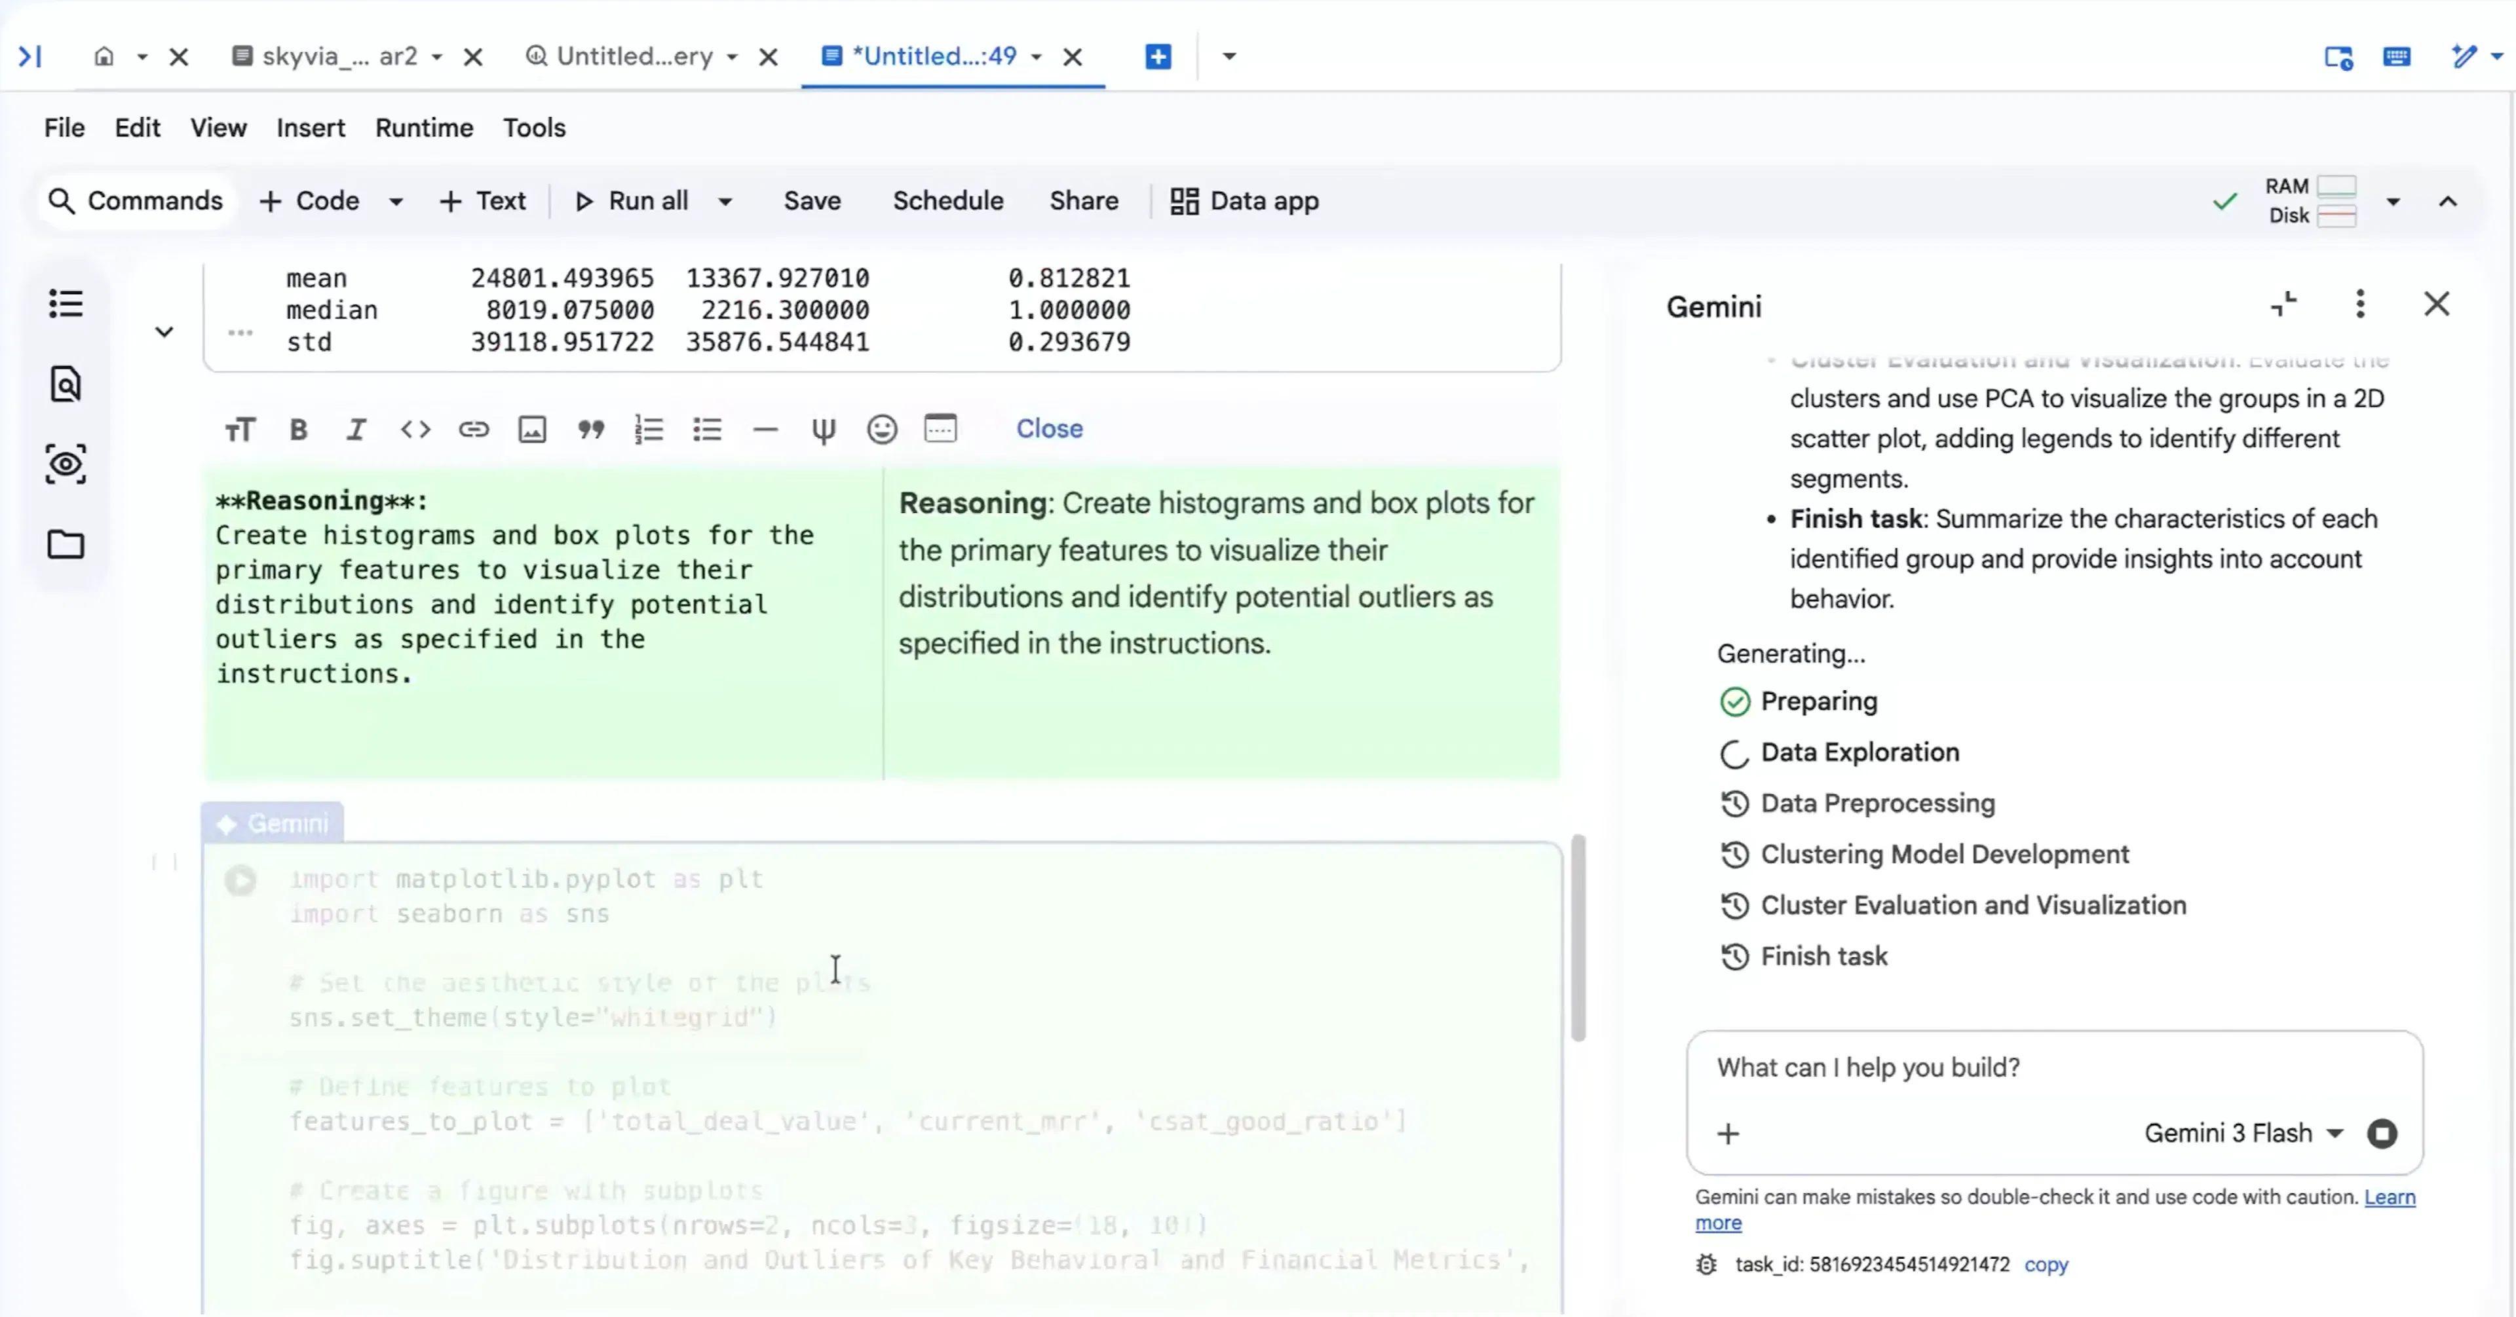
Task: Toggle the left navigation panel icon
Action: (30, 56)
